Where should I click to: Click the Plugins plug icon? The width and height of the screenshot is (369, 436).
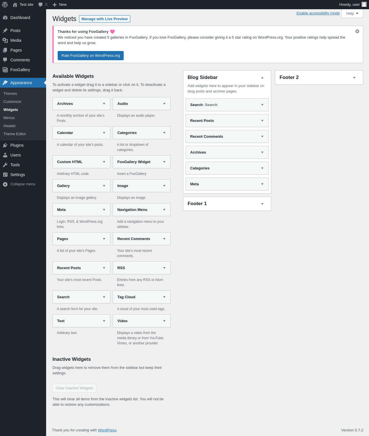tap(5, 145)
